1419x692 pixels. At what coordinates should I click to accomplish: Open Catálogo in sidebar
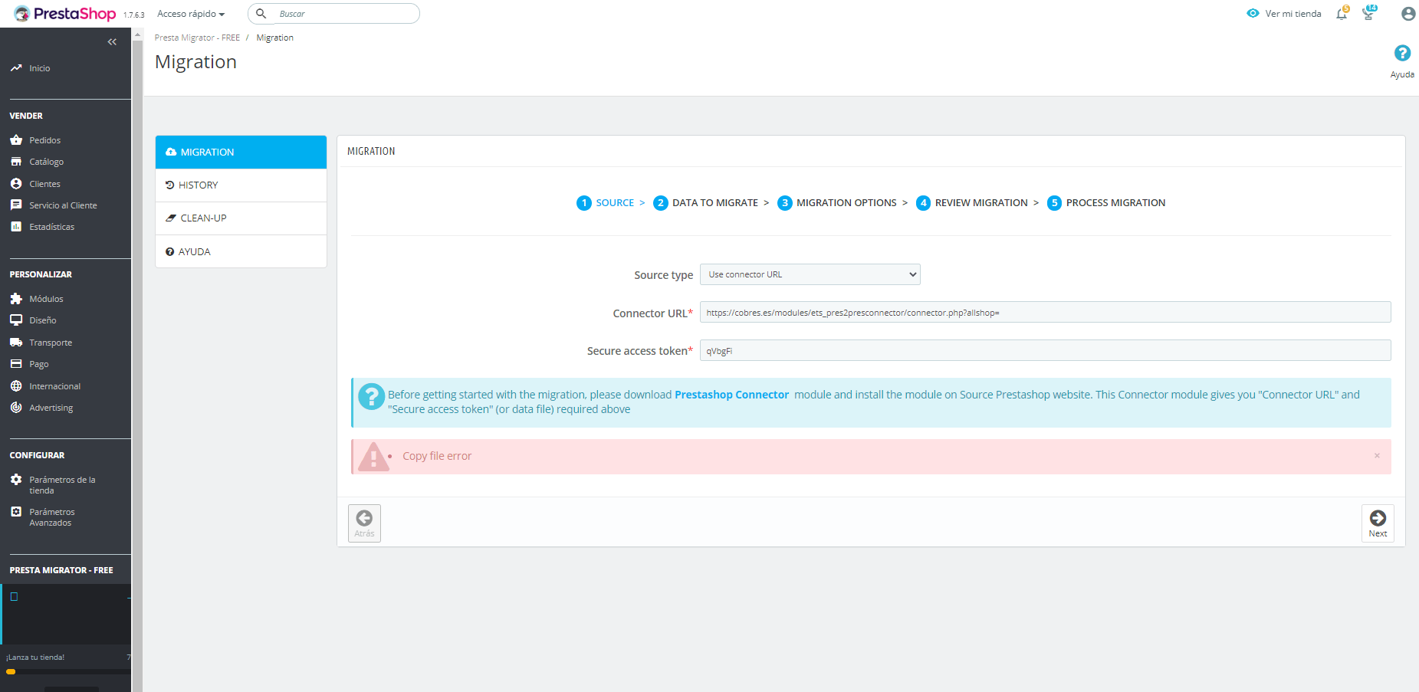46,162
